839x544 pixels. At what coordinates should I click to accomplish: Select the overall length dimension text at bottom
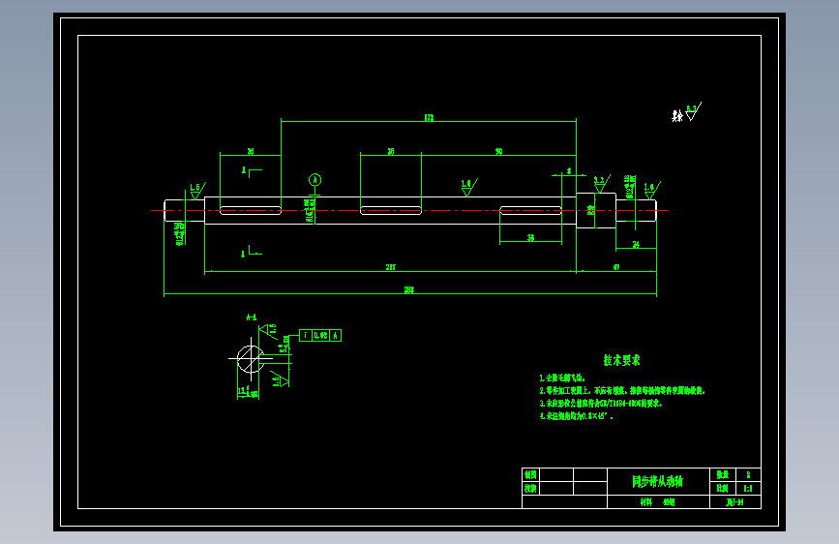click(408, 289)
